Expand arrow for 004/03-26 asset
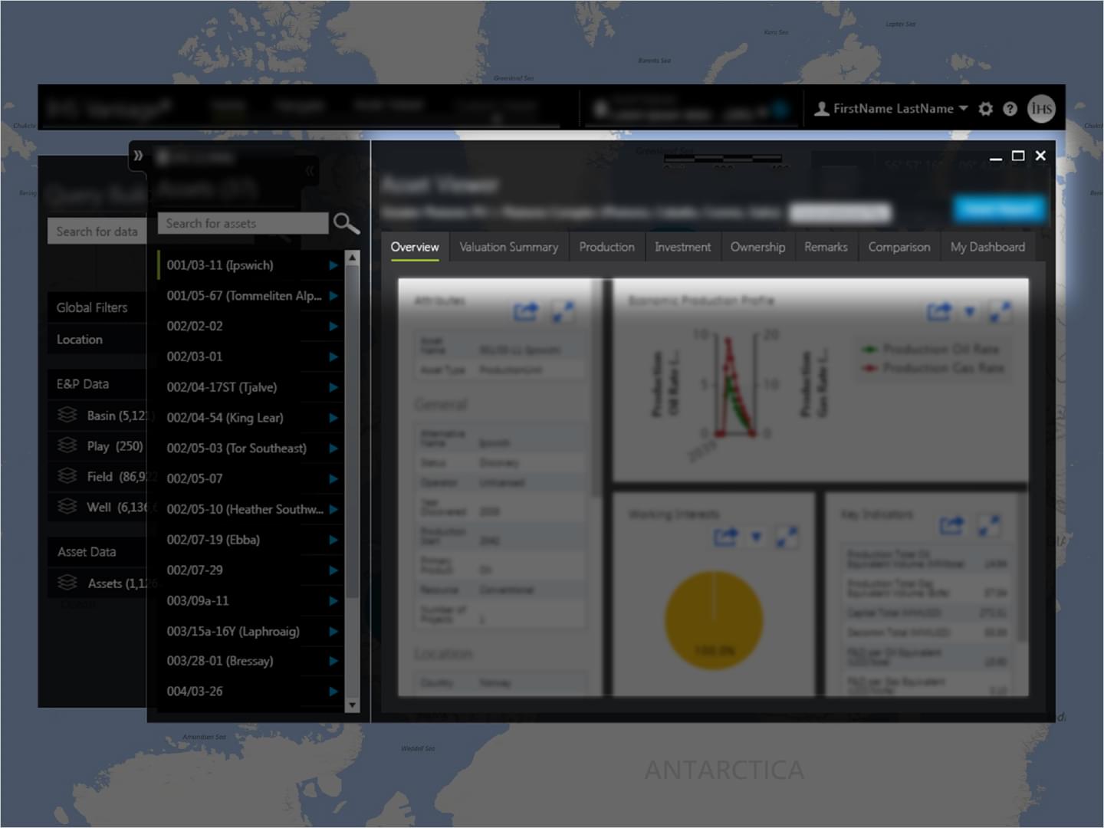1104x828 pixels. point(333,692)
